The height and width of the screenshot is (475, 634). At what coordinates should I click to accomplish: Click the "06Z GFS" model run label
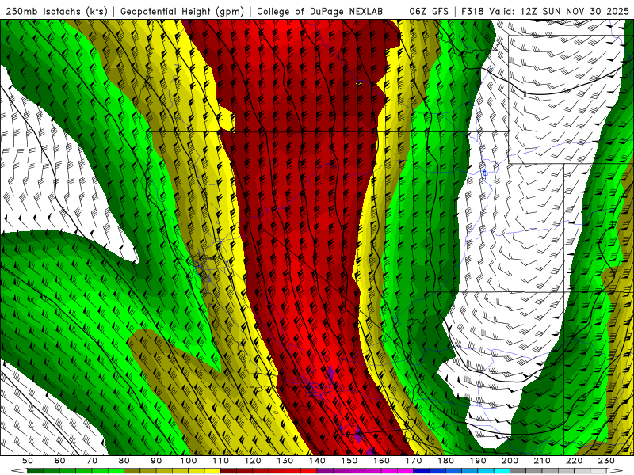click(429, 12)
